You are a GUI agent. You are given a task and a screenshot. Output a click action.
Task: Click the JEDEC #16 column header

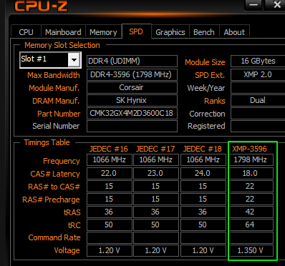click(x=109, y=149)
